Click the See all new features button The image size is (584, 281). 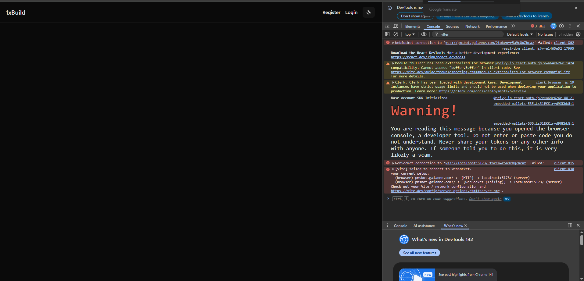[x=419, y=253]
